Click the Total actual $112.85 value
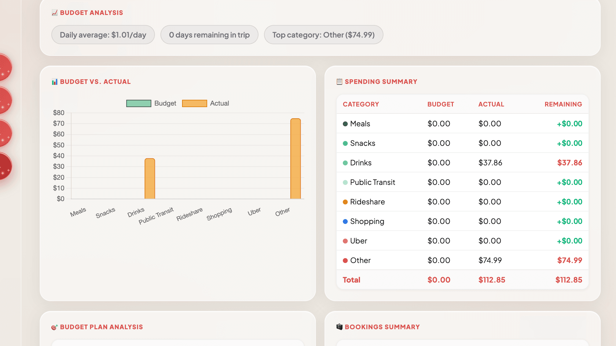This screenshot has height=346, width=616. 492,280
